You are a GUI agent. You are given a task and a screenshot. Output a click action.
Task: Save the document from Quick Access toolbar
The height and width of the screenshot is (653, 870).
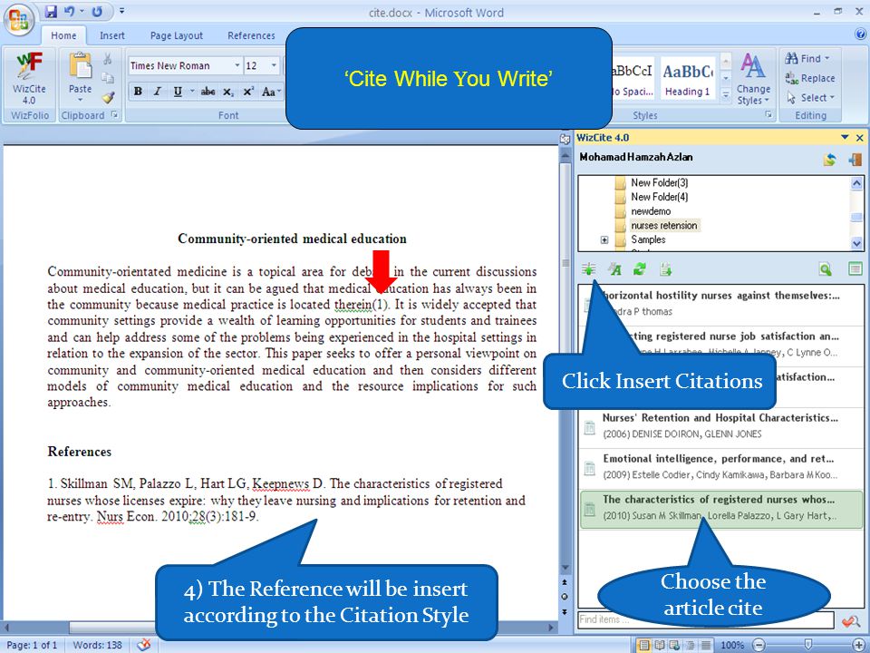[51, 11]
